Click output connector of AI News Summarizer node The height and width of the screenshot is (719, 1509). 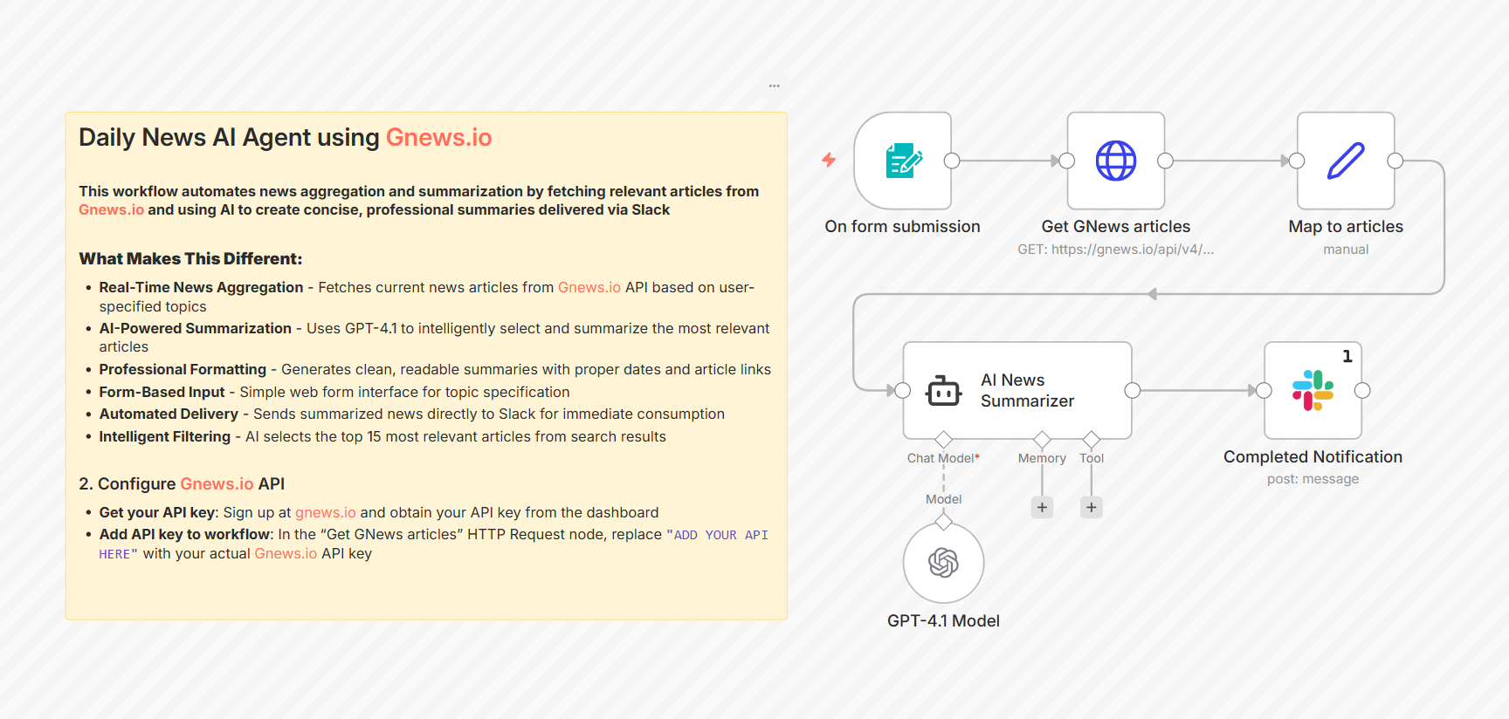click(x=1133, y=390)
